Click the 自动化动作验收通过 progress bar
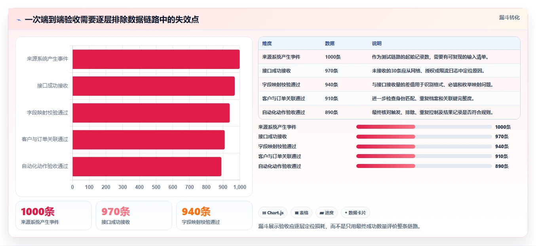The width and height of the screenshot is (536, 246). pos(424,166)
